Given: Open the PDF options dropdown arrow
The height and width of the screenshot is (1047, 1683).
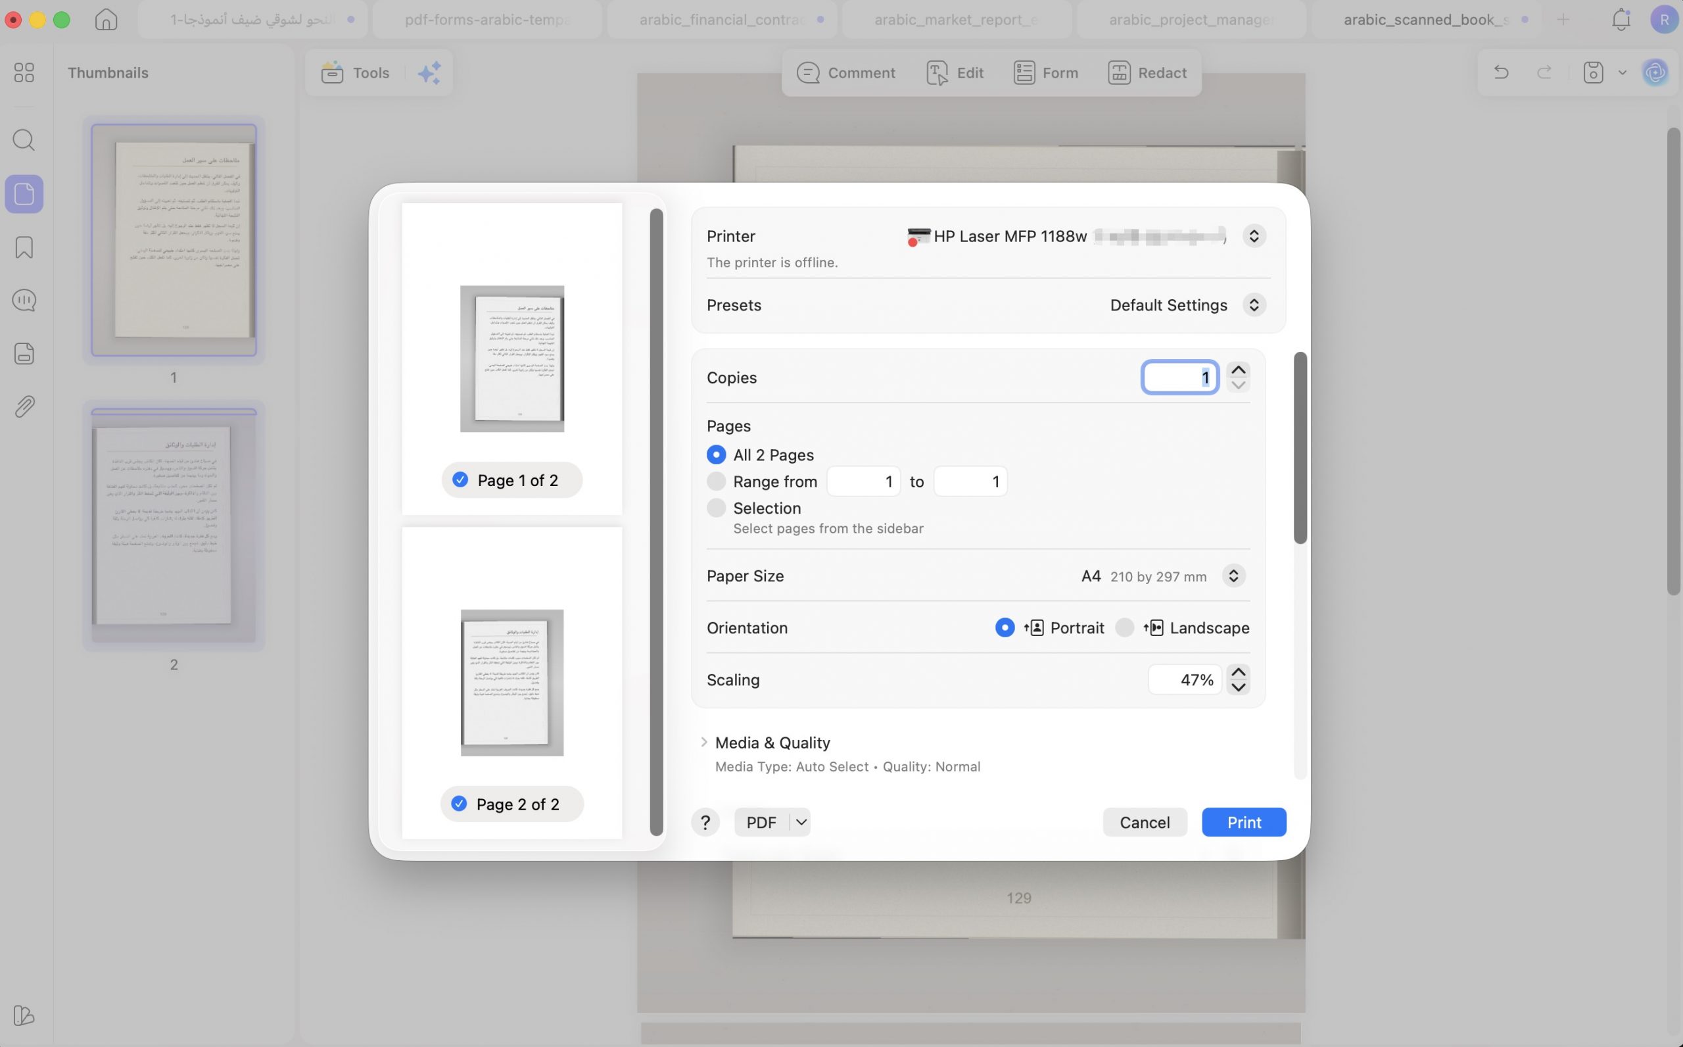Looking at the screenshot, I should (801, 822).
